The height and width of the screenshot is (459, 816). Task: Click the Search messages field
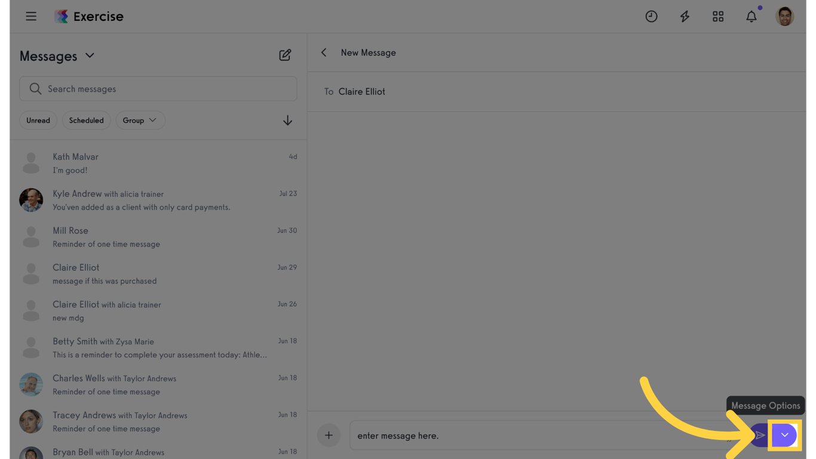coord(158,89)
